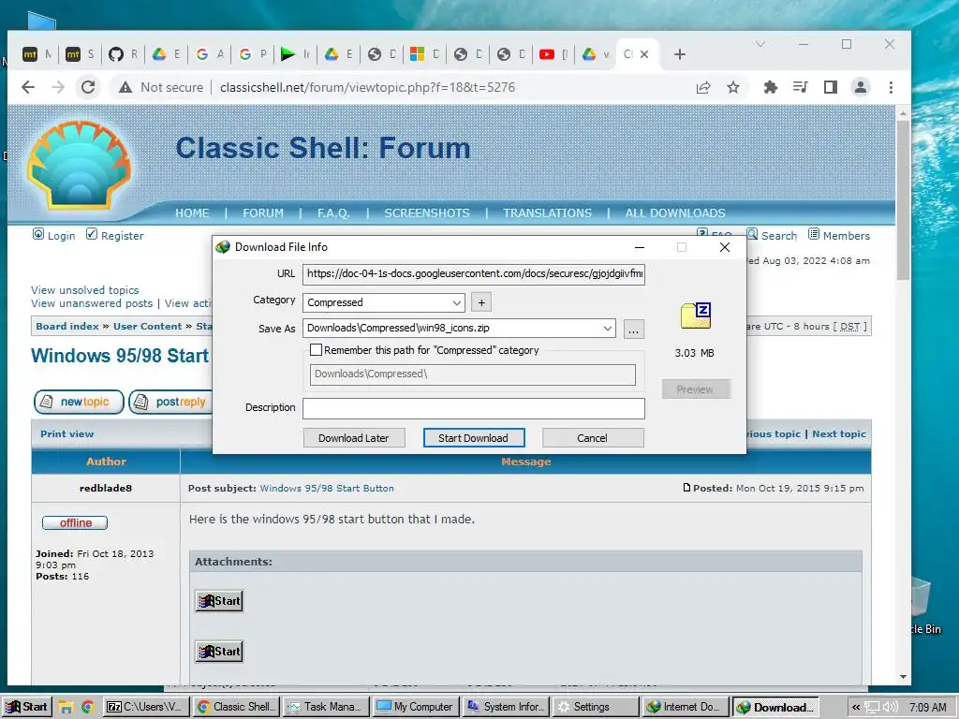Open Chrome tab search chevron
The height and width of the screenshot is (719, 959).
[760, 44]
